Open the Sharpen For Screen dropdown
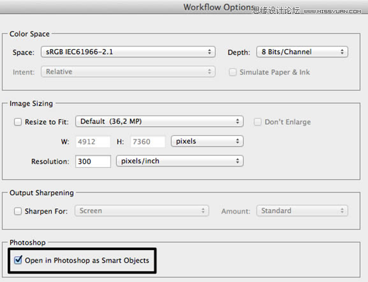Screen dimensions: 368x282 click(141, 211)
